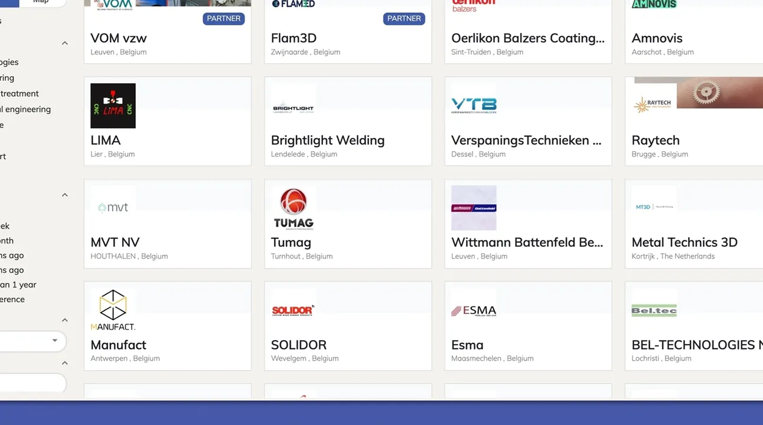Image resolution: width=763 pixels, height=425 pixels.
Task: Open the sidebar dropdown arrow
Action: tap(55, 341)
